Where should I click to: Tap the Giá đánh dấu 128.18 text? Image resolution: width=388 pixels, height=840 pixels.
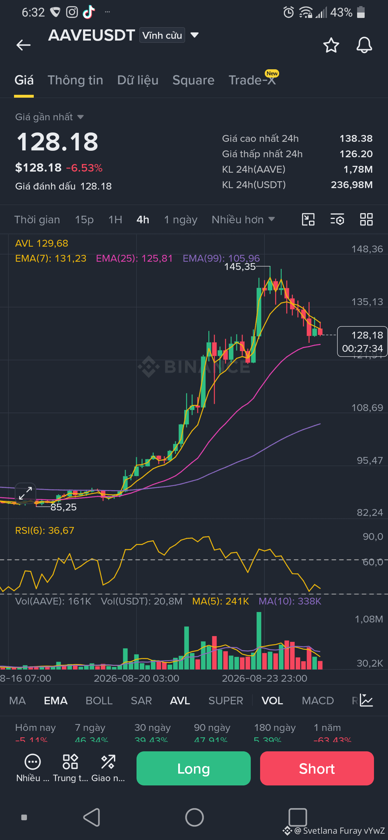click(63, 186)
